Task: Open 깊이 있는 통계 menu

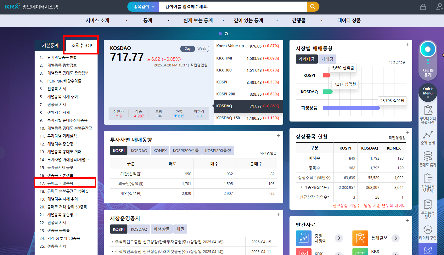Action: (248, 20)
